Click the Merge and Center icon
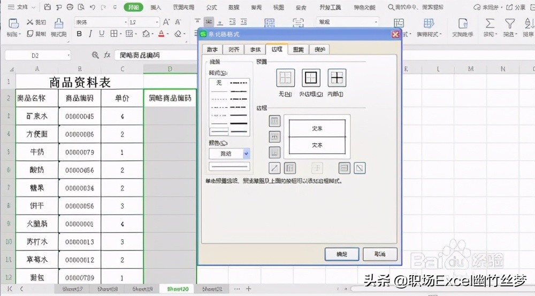Screen dimensions: 535x296 pyautogui.click(x=270, y=23)
